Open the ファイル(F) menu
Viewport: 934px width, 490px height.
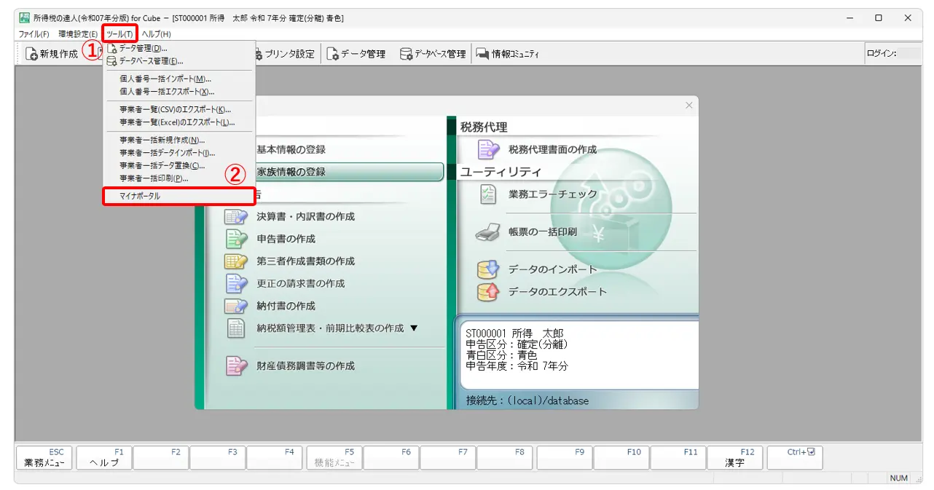(x=34, y=34)
